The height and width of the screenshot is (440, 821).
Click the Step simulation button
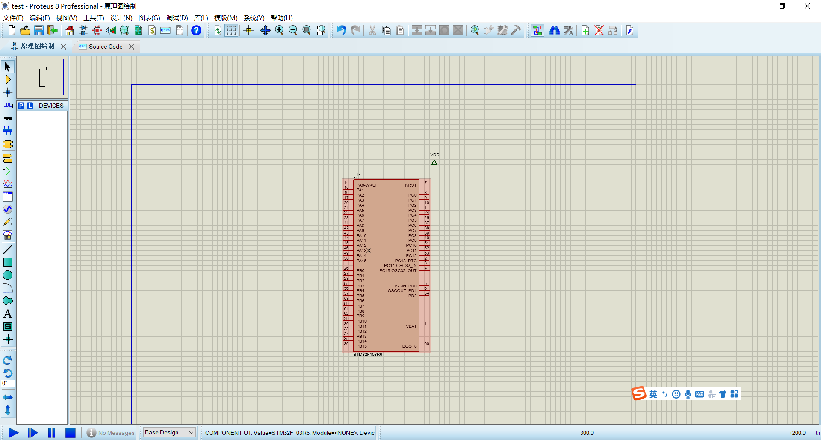[x=32, y=433]
